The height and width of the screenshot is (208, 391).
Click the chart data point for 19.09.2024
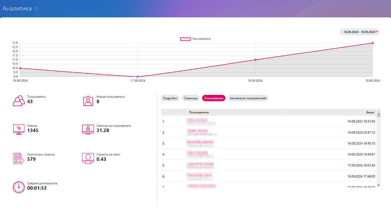pyautogui.click(x=372, y=43)
